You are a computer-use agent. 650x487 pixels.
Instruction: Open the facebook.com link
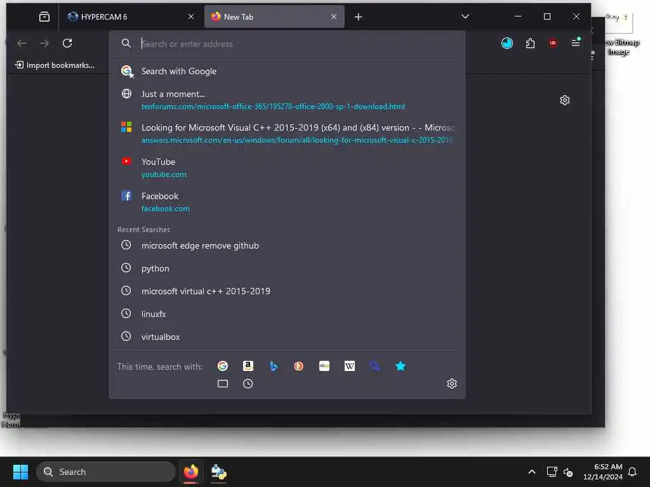(x=166, y=209)
